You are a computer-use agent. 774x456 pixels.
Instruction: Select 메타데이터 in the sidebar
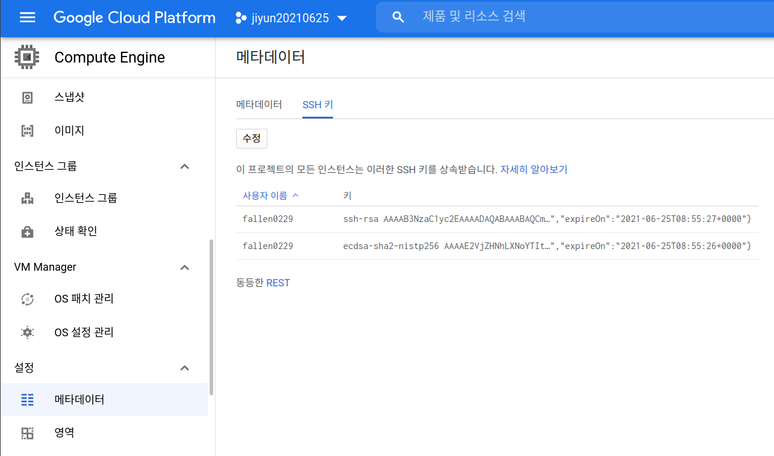click(104, 399)
